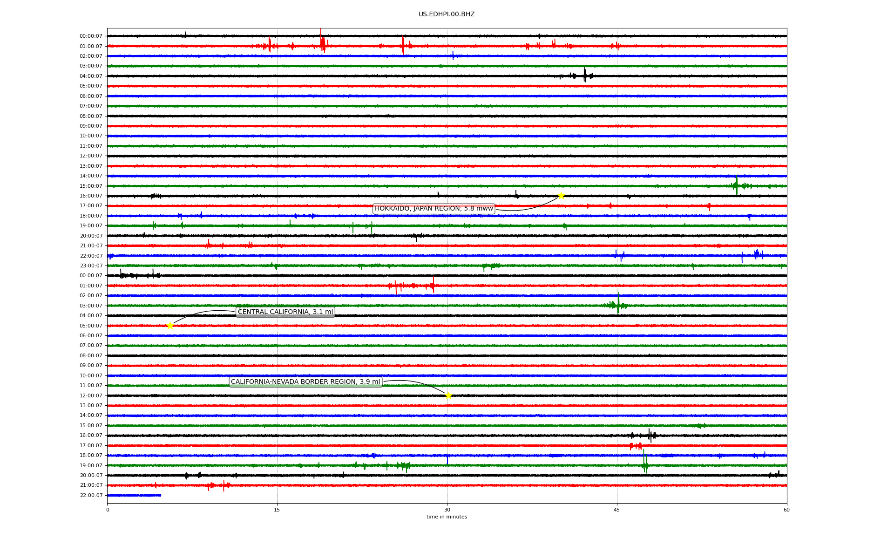The image size is (894, 559).
Task: Click the short blue trace in the bottom row
Action: coord(134,495)
